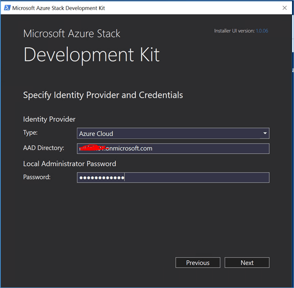The width and height of the screenshot is (294, 288).
Task: Click the 'Development Kit' title text
Action: pos(92,55)
